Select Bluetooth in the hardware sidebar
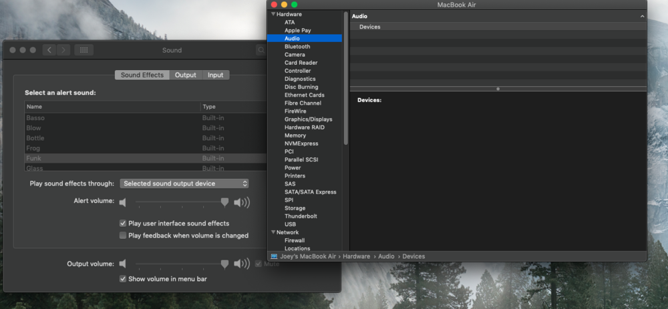Viewport: 668px width, 309px height. coord(297,47)
